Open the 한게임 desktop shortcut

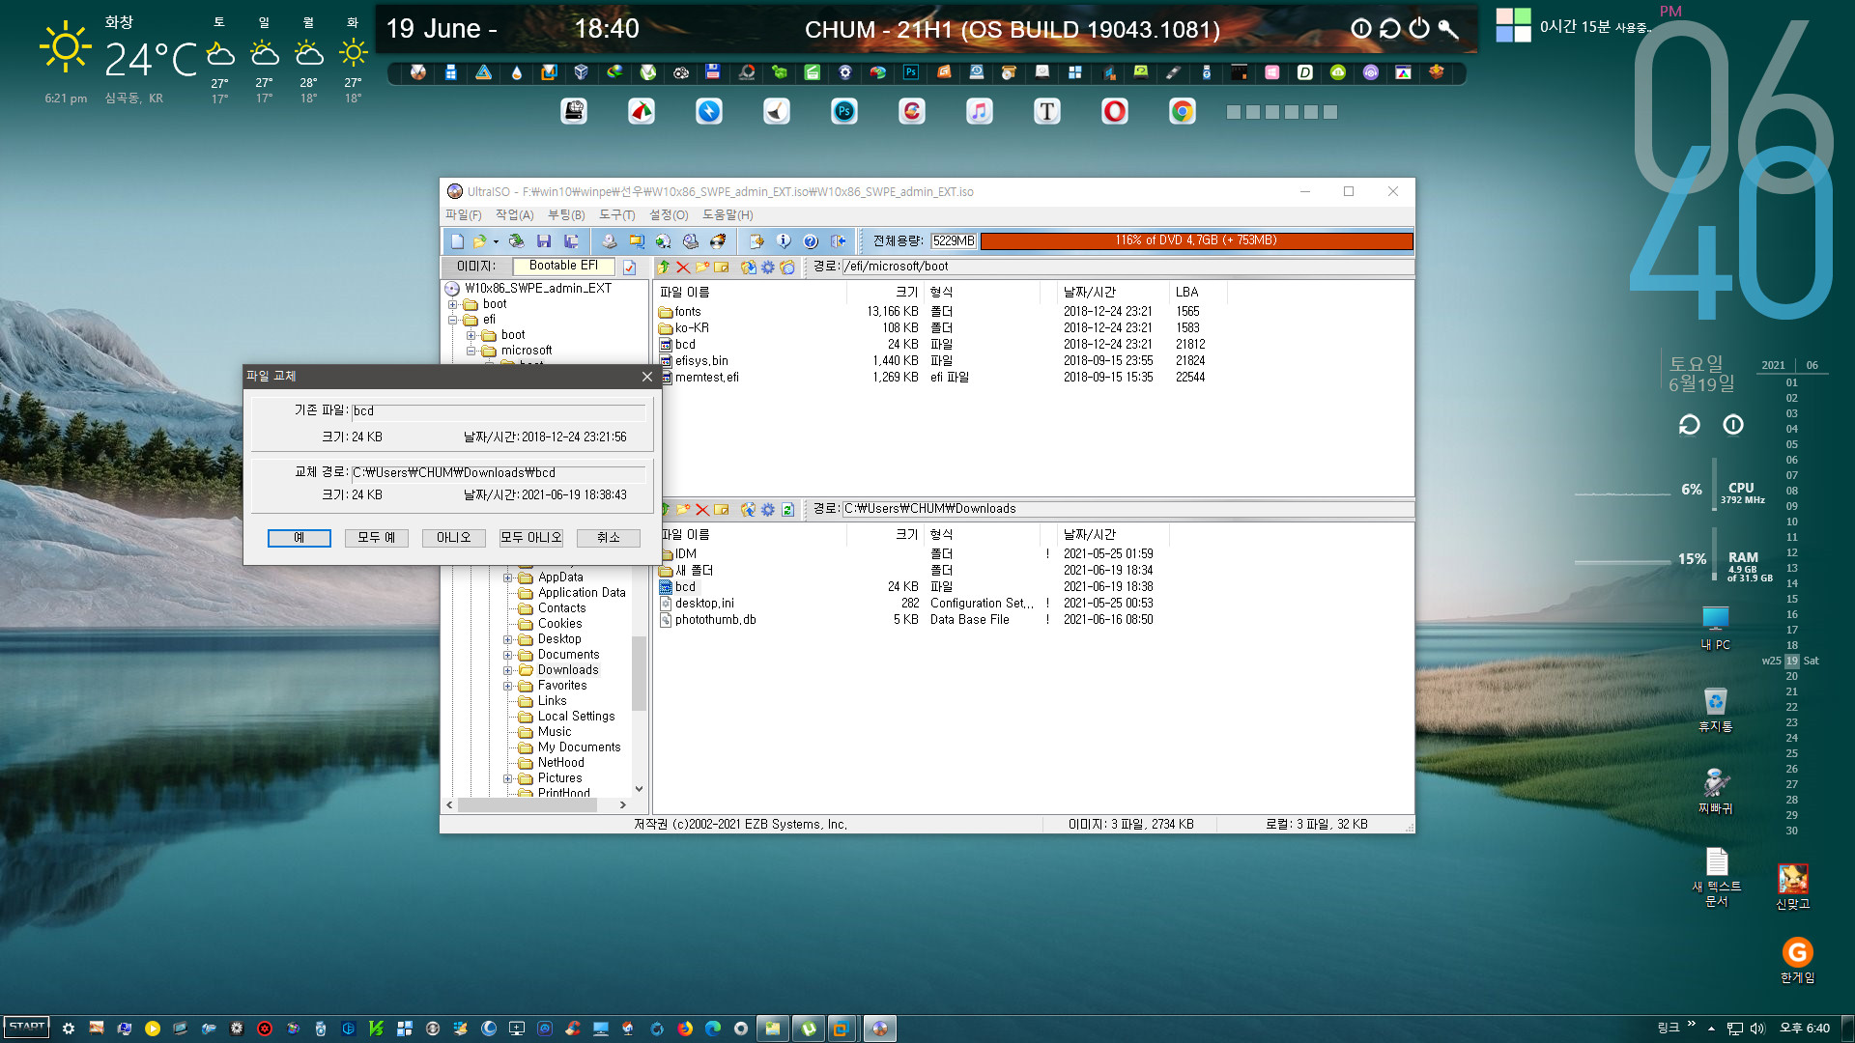[1797, 960]
